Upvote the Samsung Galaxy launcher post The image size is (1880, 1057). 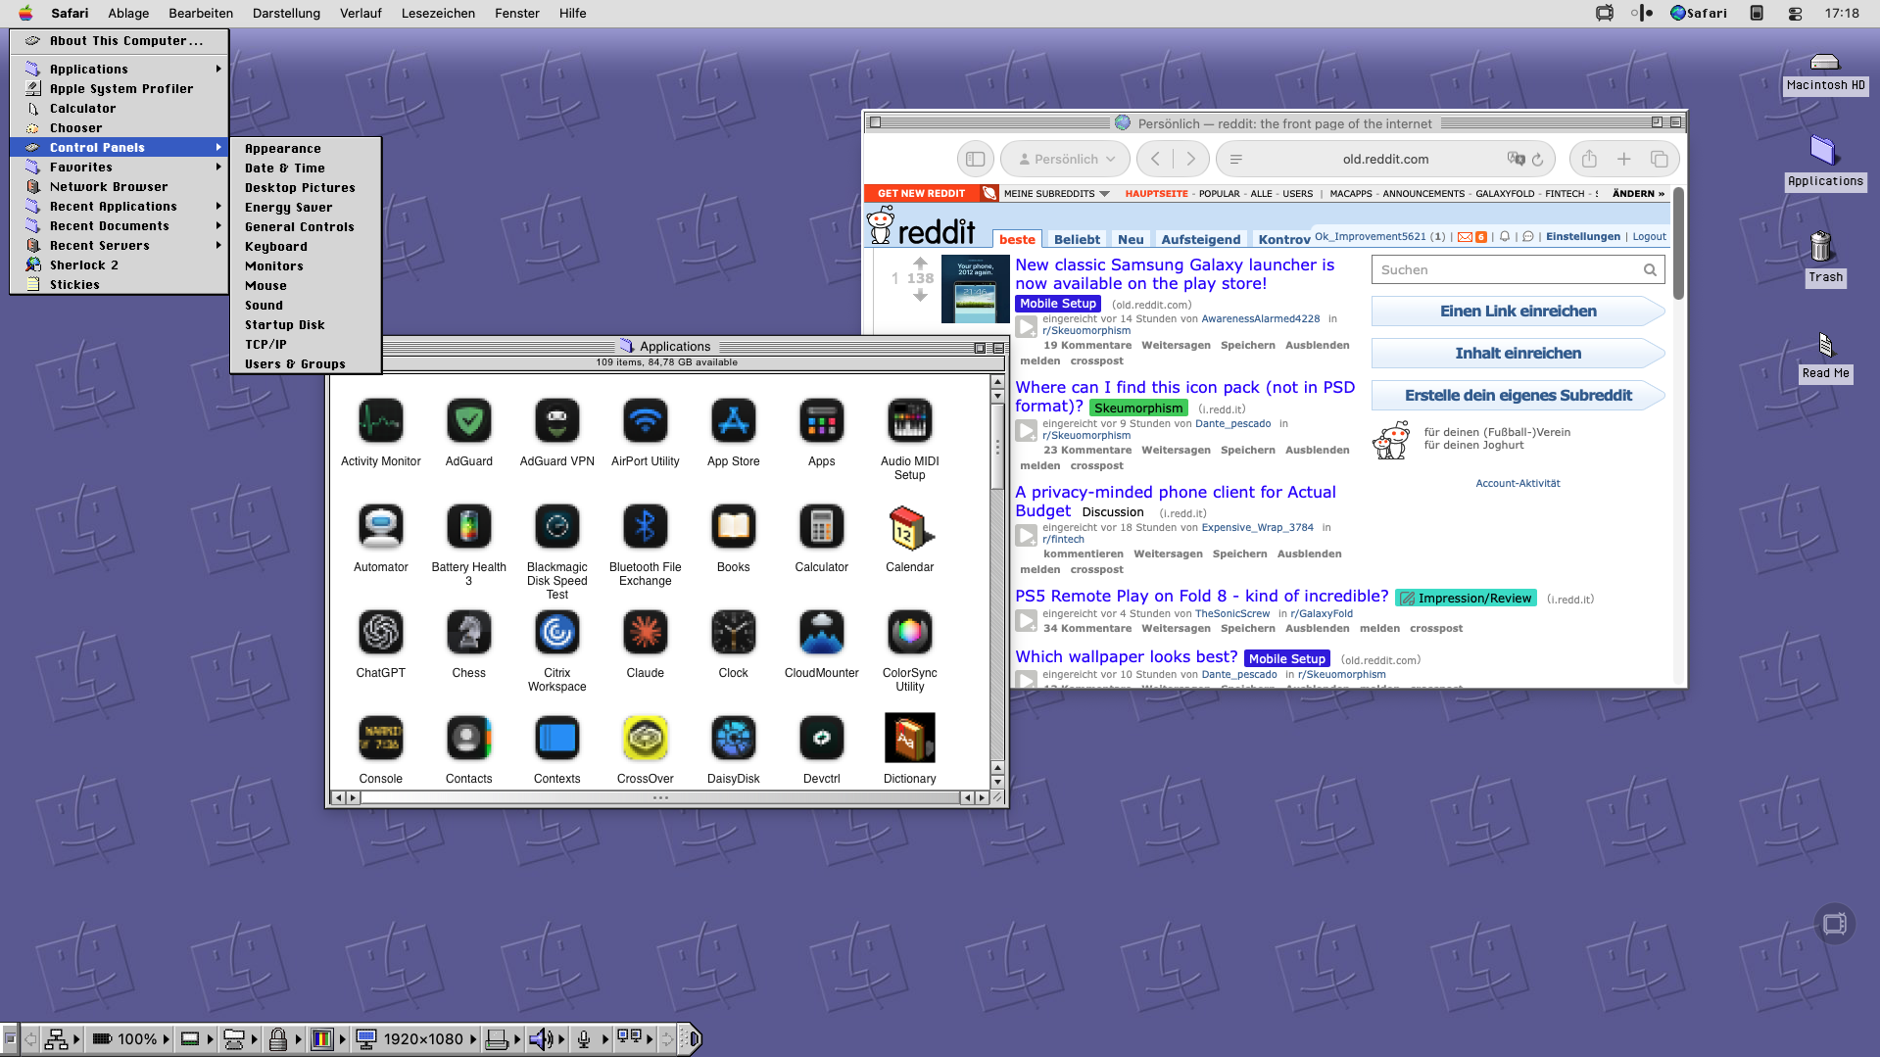tap(920, 263)
